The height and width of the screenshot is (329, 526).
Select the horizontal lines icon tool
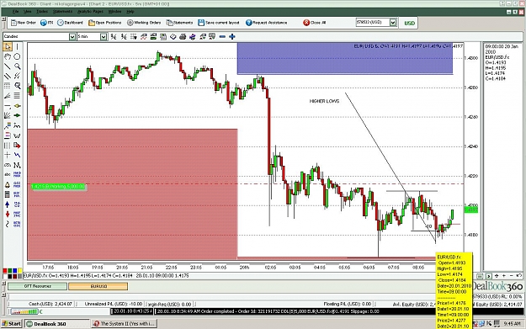coord(17,96)
